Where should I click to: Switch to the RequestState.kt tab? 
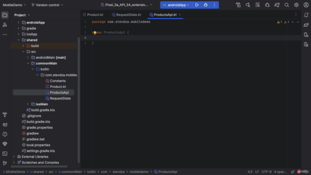pos(126,15)
